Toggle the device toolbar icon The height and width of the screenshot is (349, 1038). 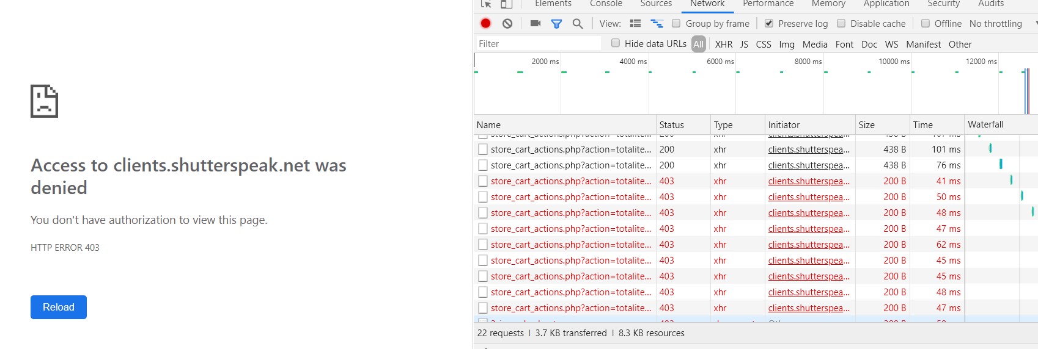pos(506,4)
